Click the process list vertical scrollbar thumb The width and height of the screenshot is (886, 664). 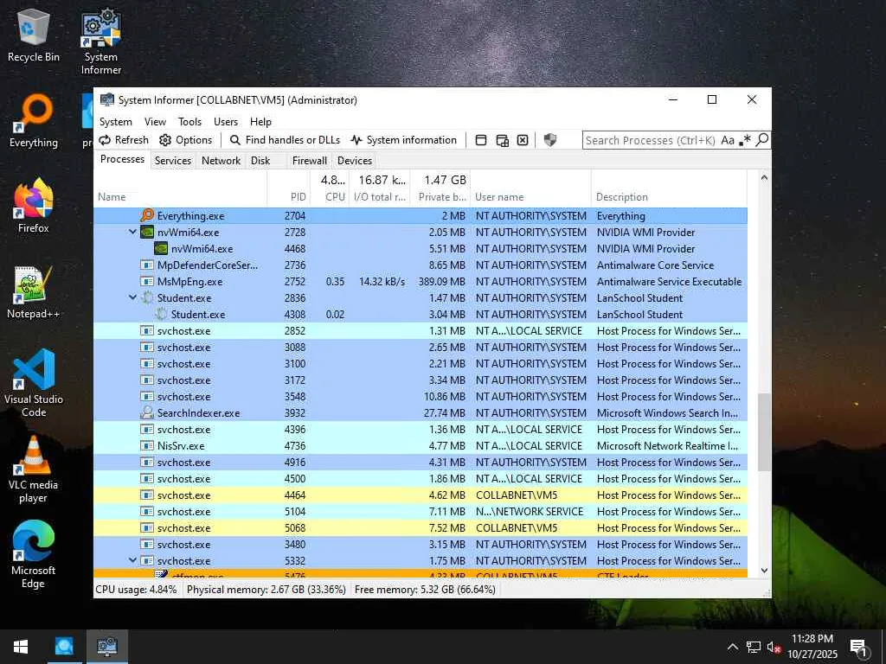[764, 432]
